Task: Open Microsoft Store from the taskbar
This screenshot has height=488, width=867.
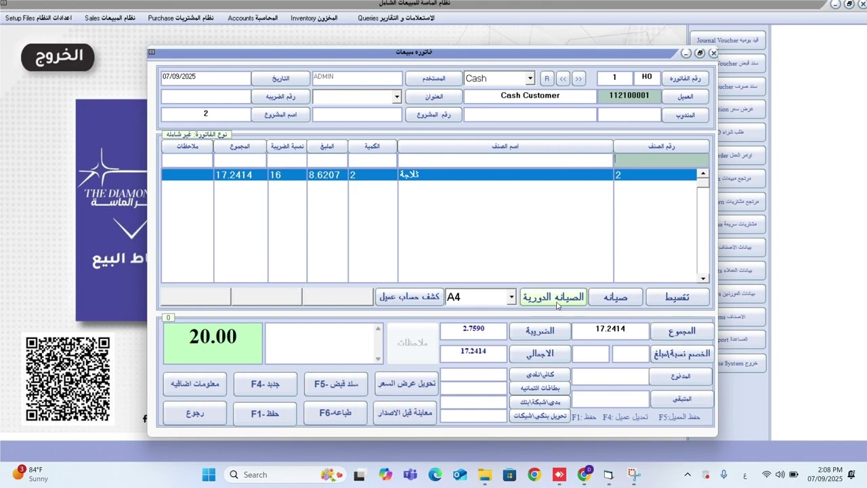Action: pos(509,475)
